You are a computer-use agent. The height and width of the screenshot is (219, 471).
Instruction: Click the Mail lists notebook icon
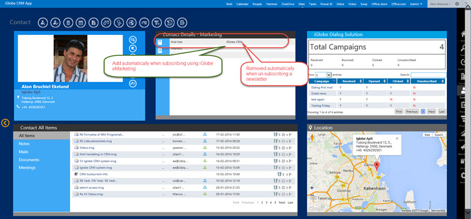point(160,42)
